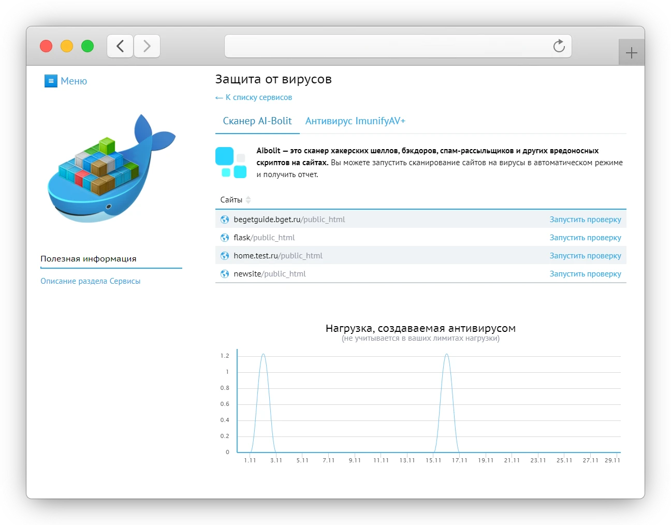This screenshot has width=671, height=525.
Task: Click globe icon beside begetguide.bget.ru site
Action: (x=225, y=220)
